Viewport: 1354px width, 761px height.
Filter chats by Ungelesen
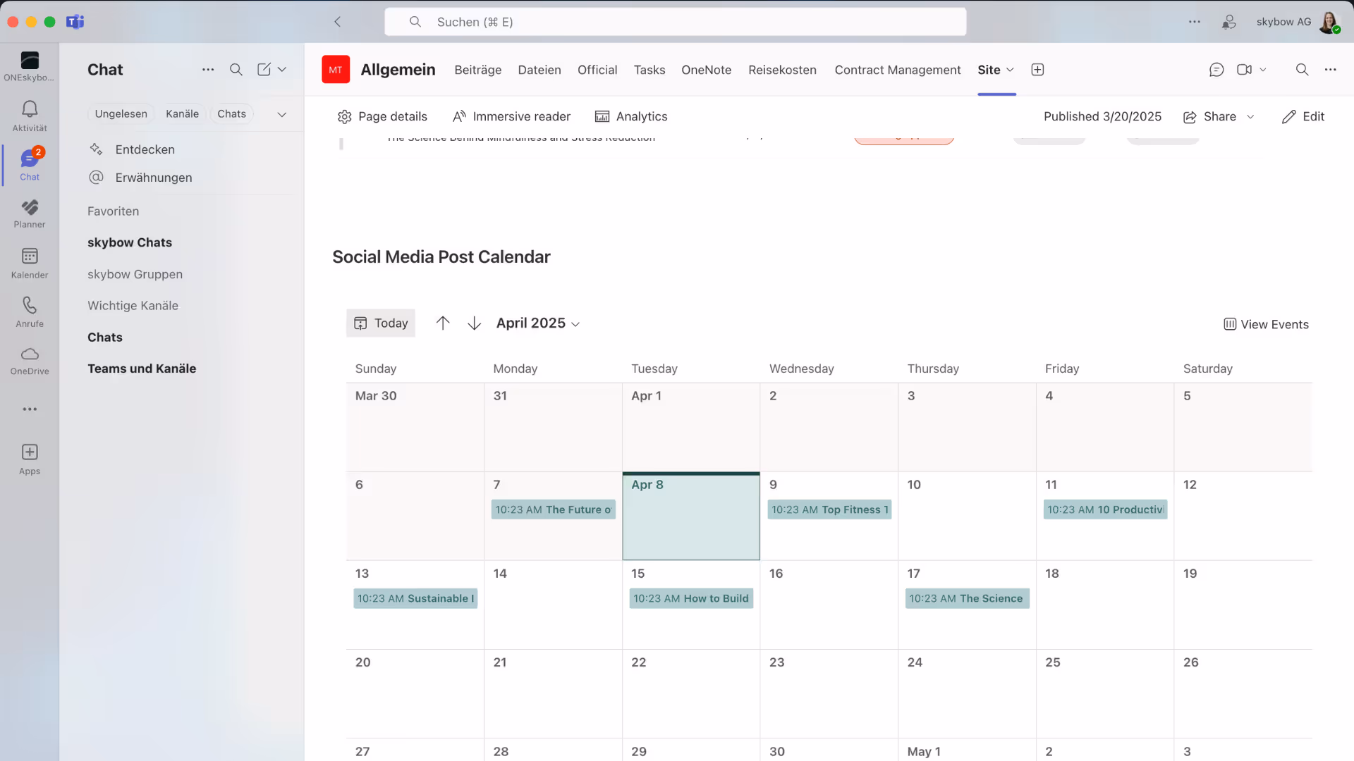[121, 113]
